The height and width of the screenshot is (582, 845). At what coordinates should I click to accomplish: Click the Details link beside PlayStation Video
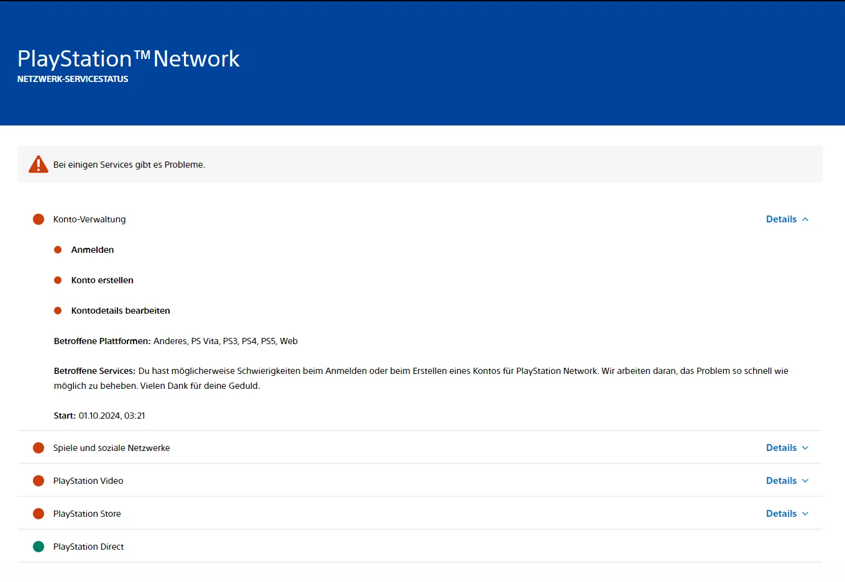(x=781, y=480)
